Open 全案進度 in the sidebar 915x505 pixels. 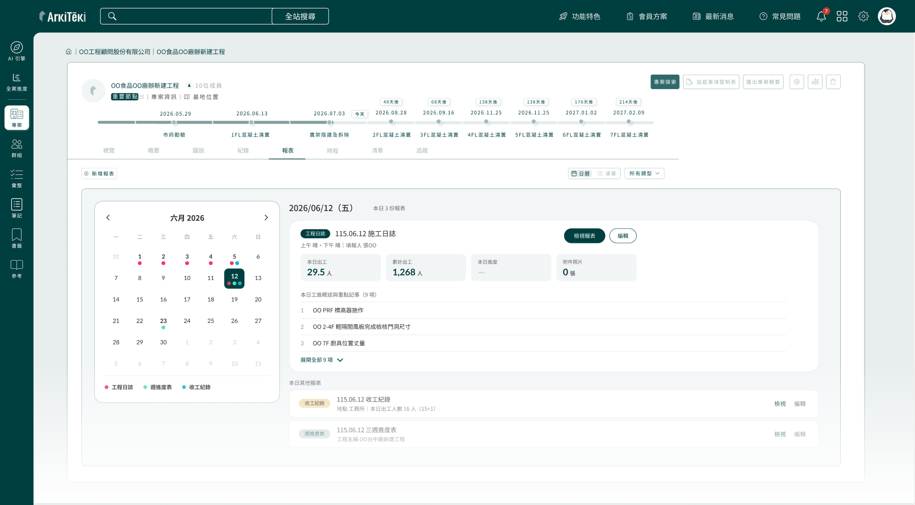[16, 82]
